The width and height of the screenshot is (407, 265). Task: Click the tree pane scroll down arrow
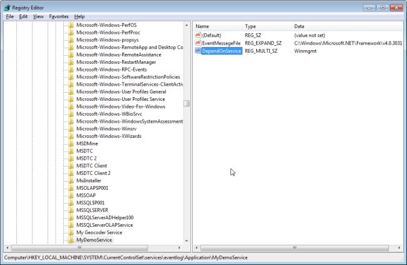pyautogui.click(x=187, y=241)
